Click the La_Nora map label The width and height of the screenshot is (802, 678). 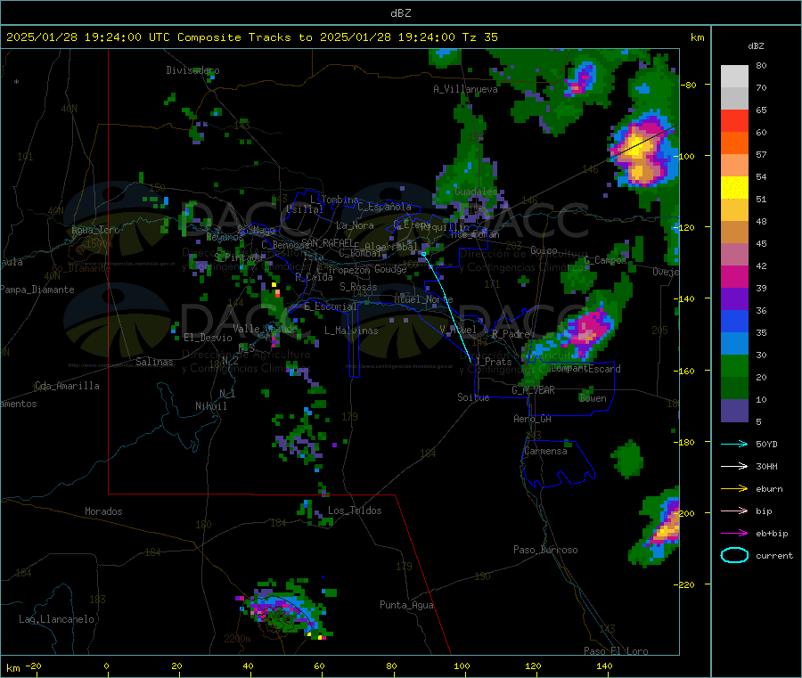[355, 225]
